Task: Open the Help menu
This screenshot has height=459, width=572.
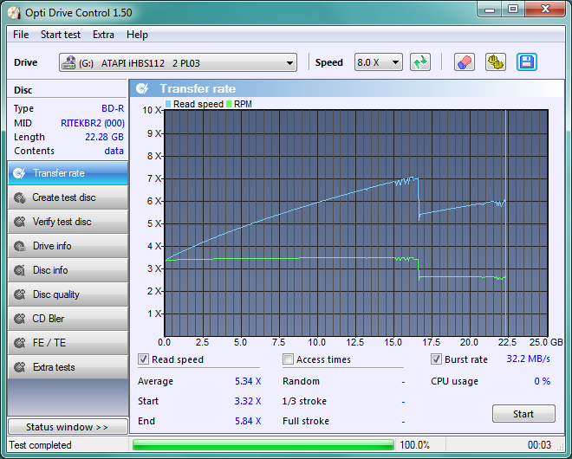Action: [x=137, y=35]
